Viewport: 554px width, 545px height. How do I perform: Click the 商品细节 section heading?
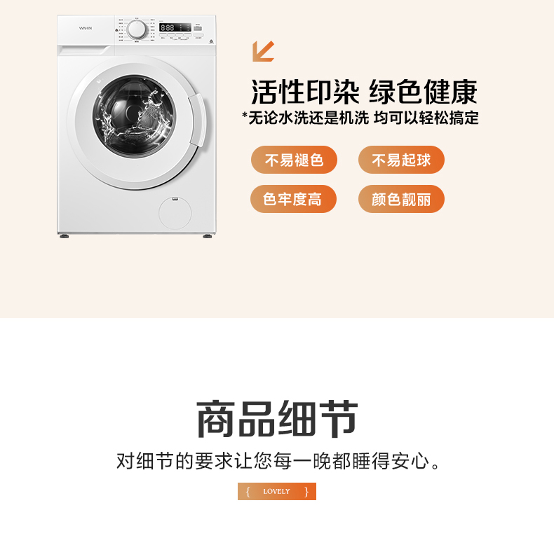tap(277, 420)
